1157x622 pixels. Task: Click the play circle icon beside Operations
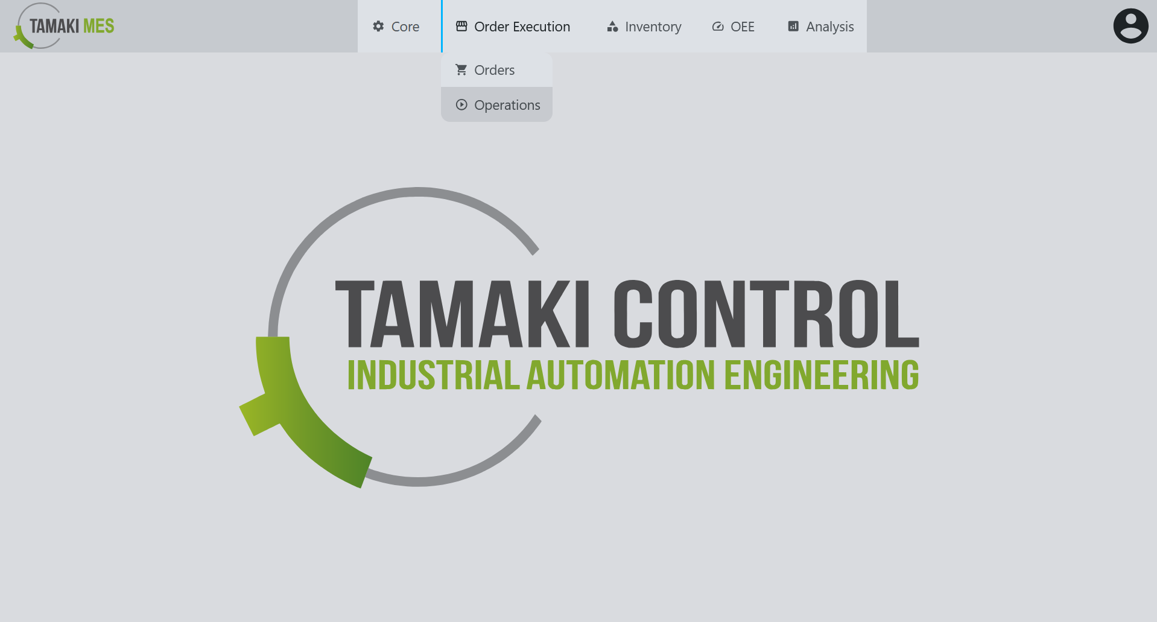(461, 105)
